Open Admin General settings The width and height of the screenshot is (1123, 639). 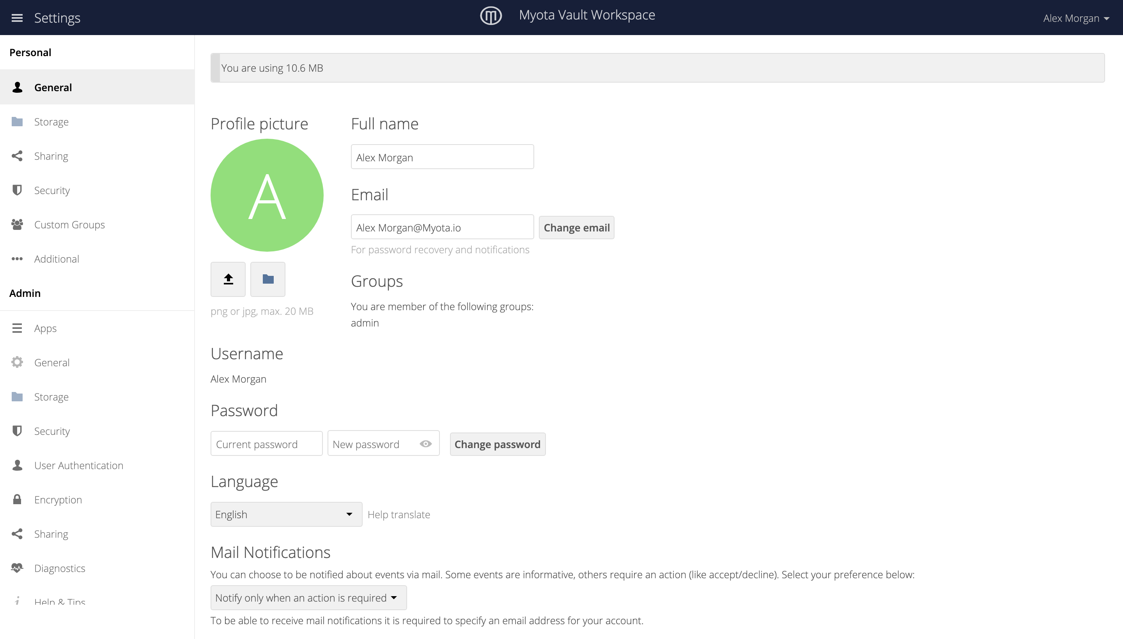pos(97,362)
